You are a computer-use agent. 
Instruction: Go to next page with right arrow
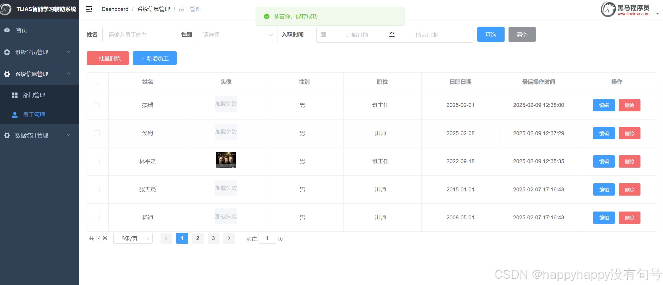coord(229,238)
